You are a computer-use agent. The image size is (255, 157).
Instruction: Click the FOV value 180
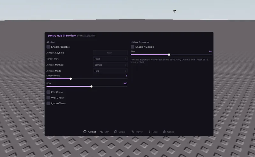click(x=125, y=83)
